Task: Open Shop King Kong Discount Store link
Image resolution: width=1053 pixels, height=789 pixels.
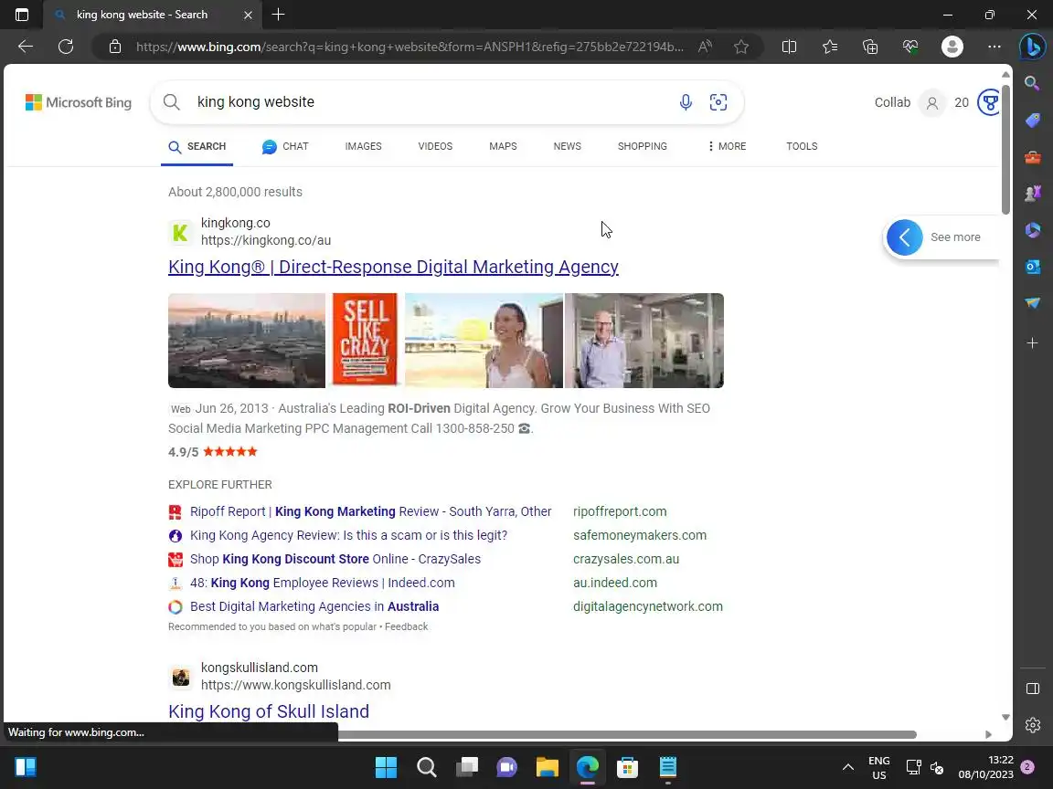Action: pos(335,560)
